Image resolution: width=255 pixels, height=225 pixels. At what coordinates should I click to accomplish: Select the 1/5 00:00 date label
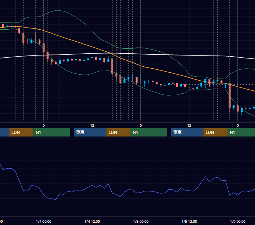click(141, 221)
